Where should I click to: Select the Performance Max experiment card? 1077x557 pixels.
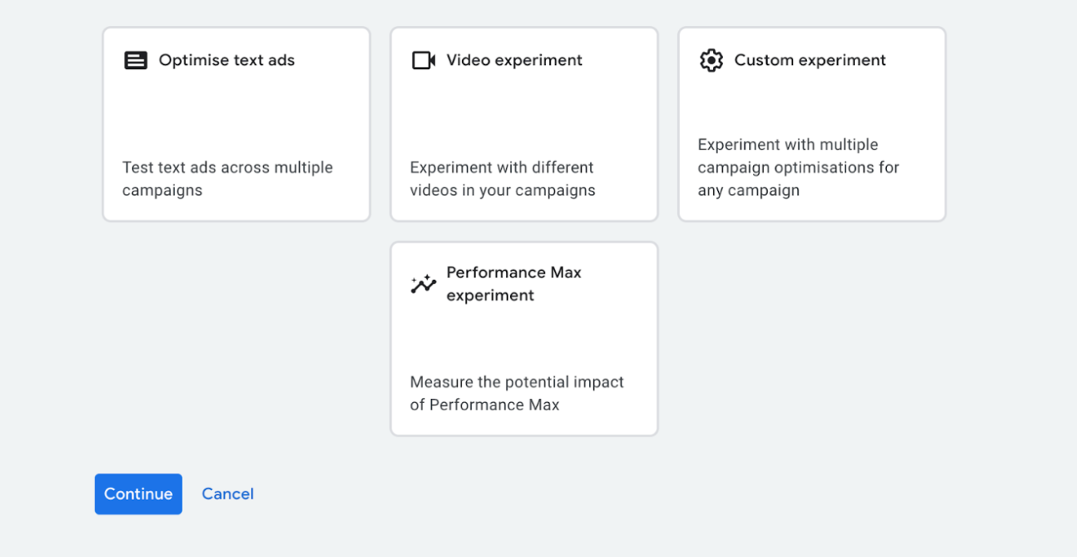524,338
